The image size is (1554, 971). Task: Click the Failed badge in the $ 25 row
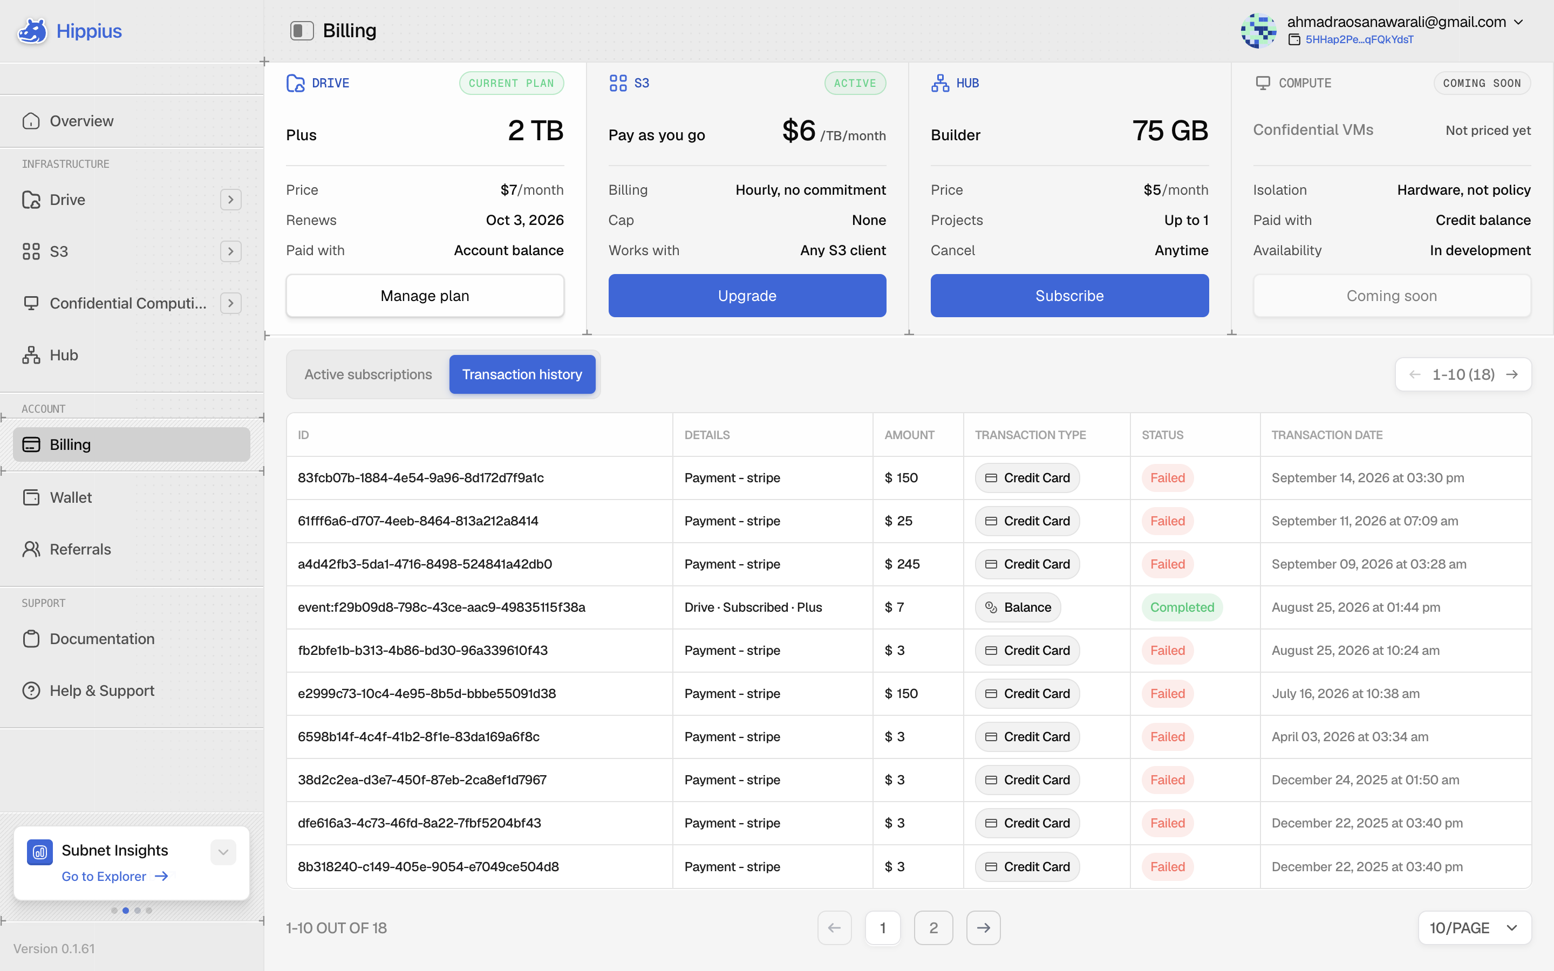pyautogui.click(x=1167, y=521)
